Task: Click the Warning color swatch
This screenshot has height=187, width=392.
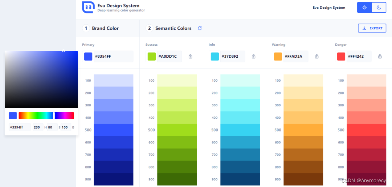Action: pyautogui.click(x=278, y=57)
